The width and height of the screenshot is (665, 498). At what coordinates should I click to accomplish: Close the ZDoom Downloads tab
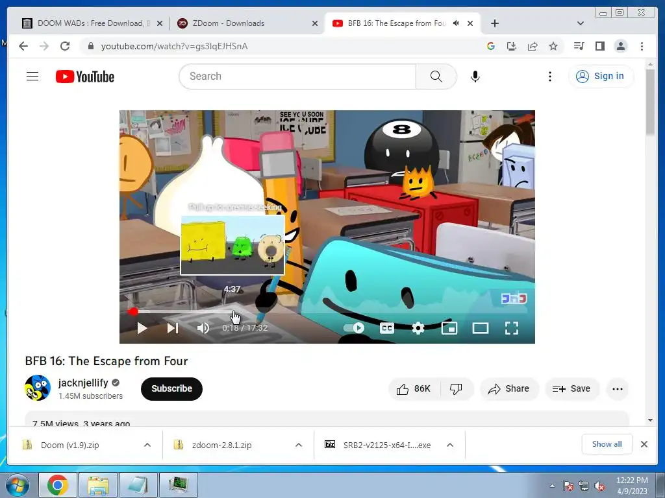point(315,24)
